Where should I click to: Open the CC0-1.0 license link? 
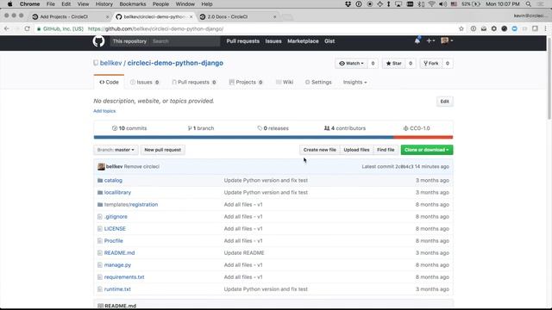pyautogui.click(x=417, y=128)
